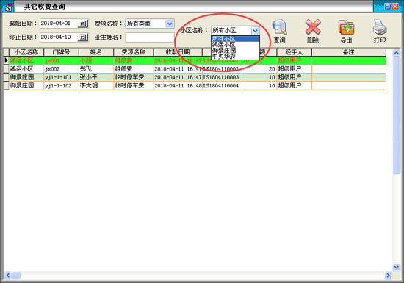Click the horizontal scrollbar right arrow
Viewport: 404px width, 283px height.
tap(388, 276)
